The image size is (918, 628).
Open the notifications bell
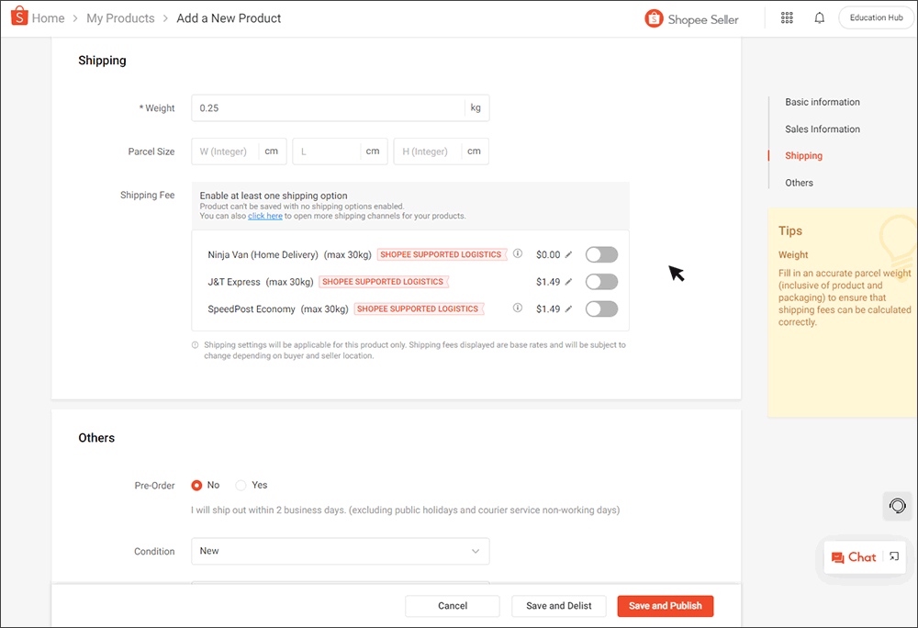[819, 17]
